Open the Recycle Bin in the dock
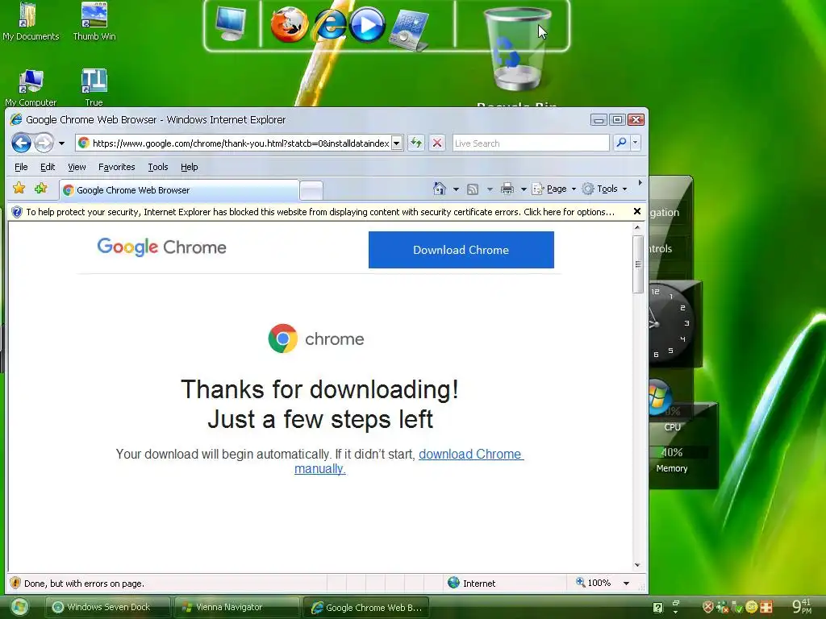The height and width of the screenshot is (619, 826). pos(516,50)
